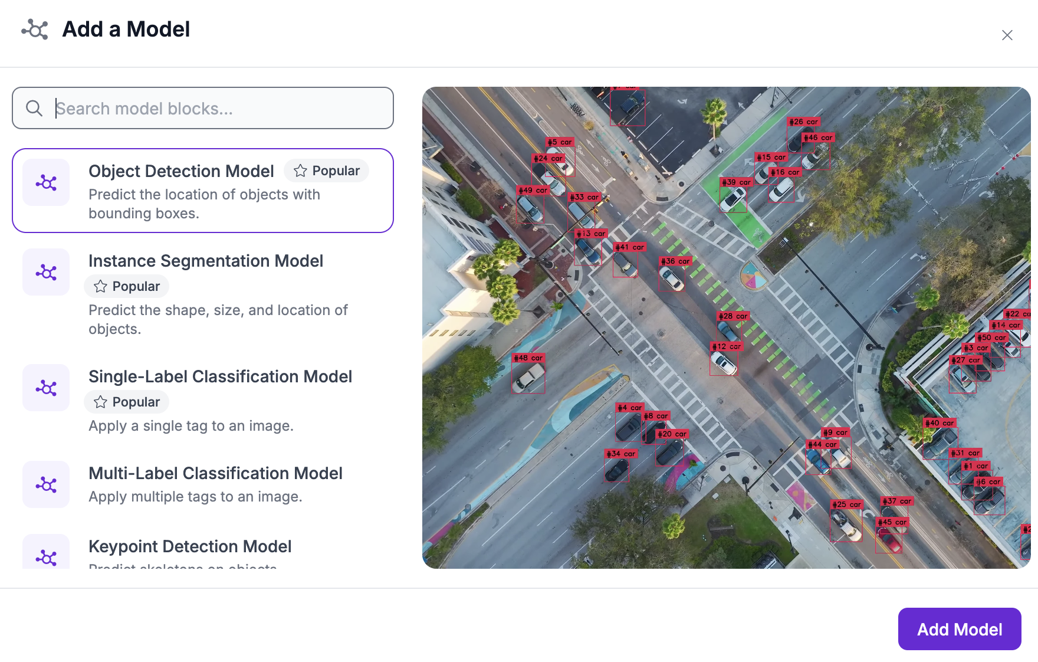The height and width of the screenshot is (662, 1038).
Task: Pick Keypoint Detection Model title
Action: point(190,546)
